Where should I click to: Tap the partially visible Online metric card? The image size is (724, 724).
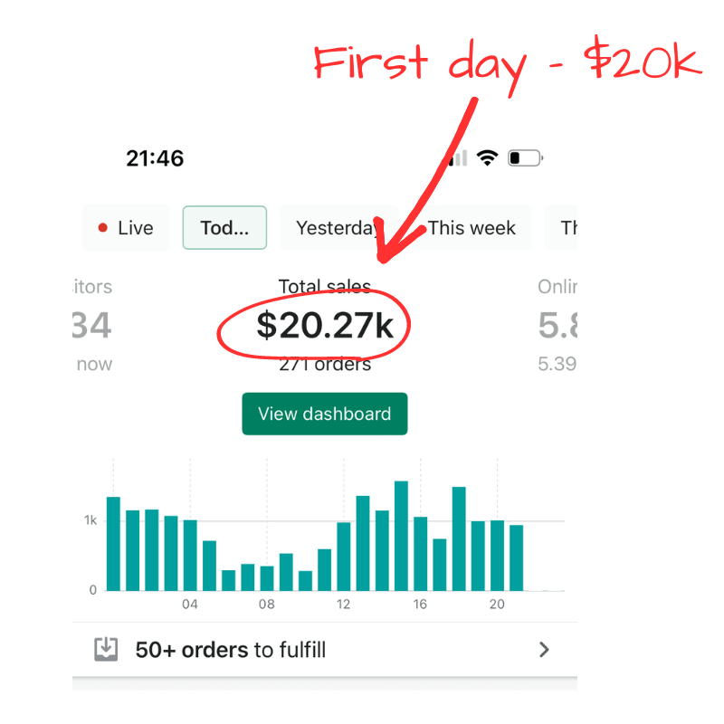pyautogui.click(x=557, y=326)
